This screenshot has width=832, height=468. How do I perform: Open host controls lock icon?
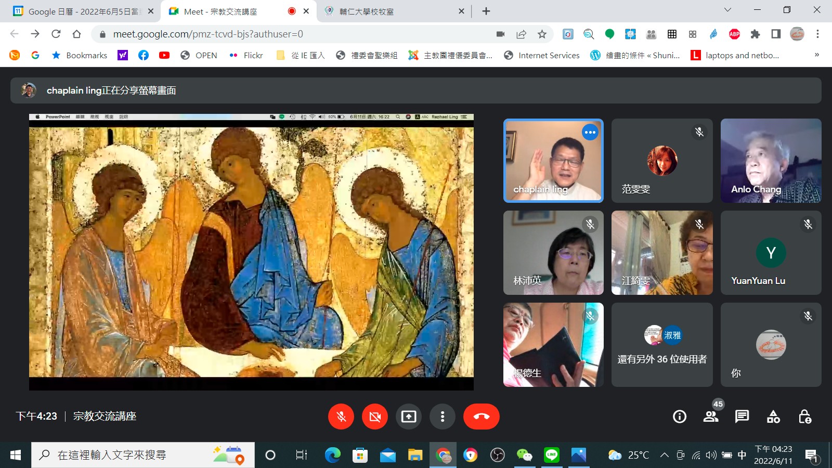tap(804, 417)
